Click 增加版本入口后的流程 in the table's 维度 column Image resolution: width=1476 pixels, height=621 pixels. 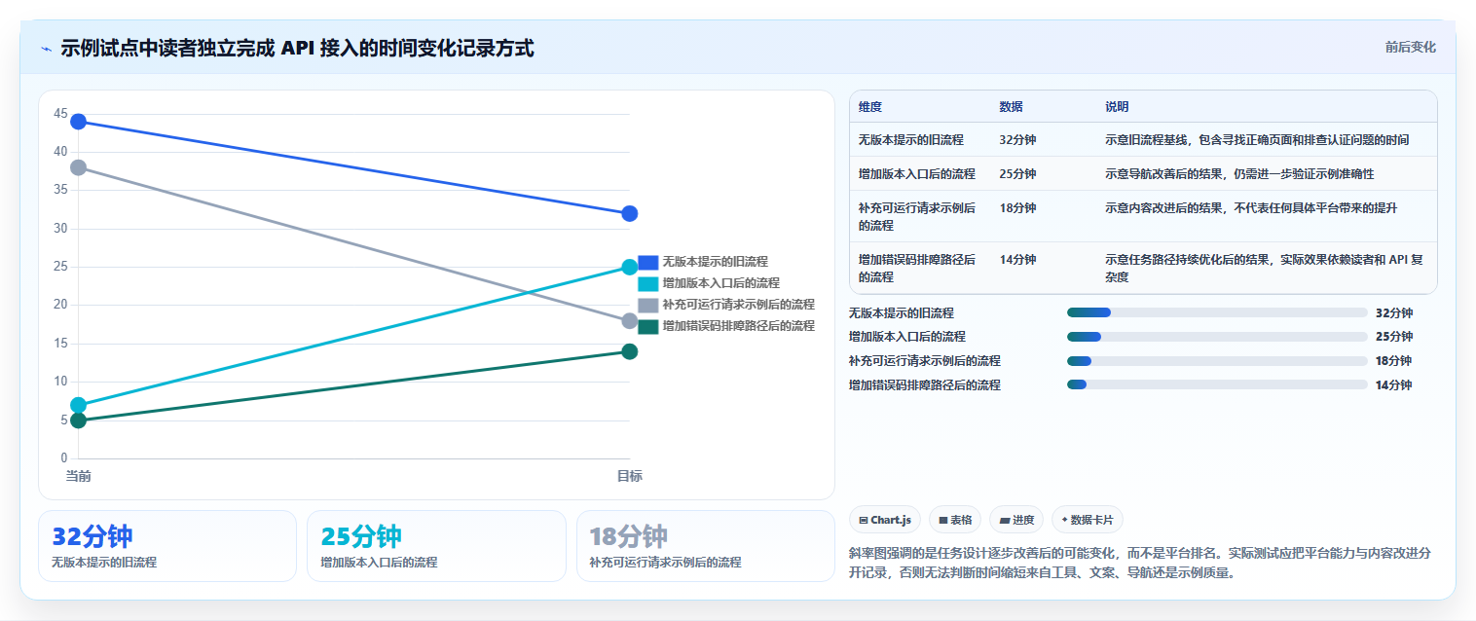(x=917, y=173)
